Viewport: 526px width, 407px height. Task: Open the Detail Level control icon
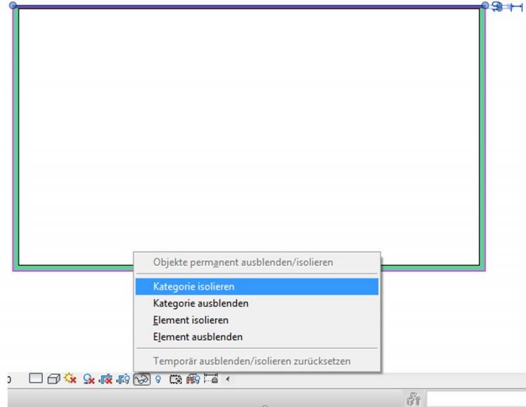click(x=36, y=379)
